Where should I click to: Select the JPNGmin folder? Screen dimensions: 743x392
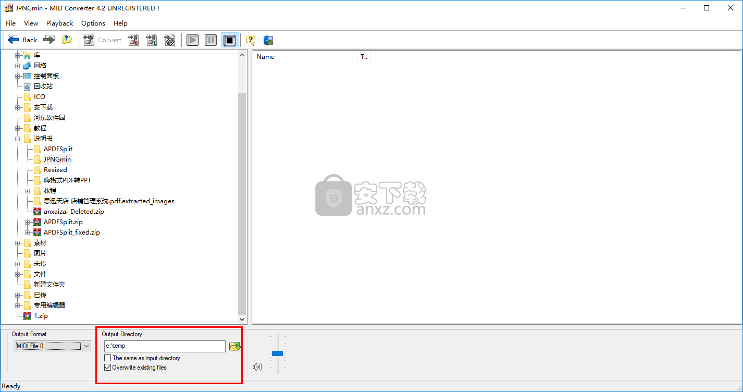pos(57,160)
